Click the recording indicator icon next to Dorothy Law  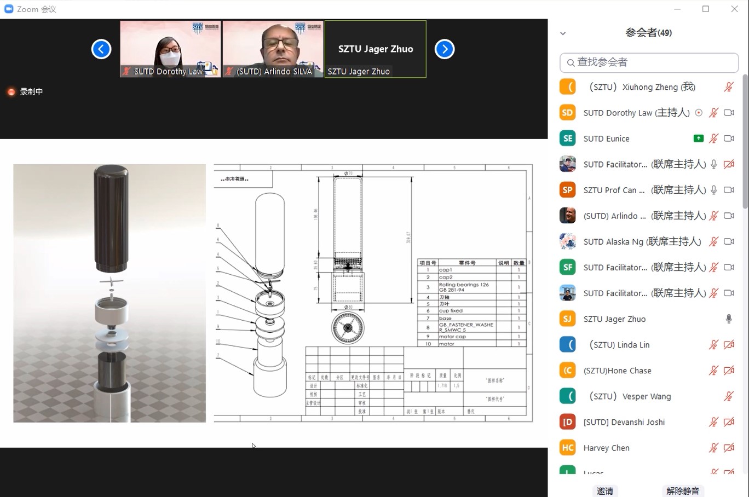click(x=699, y=113)
